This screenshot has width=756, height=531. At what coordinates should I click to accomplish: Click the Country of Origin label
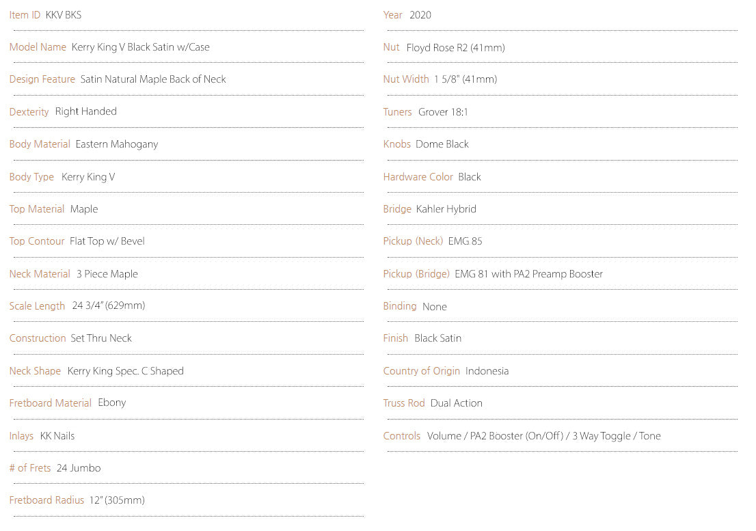421,370
